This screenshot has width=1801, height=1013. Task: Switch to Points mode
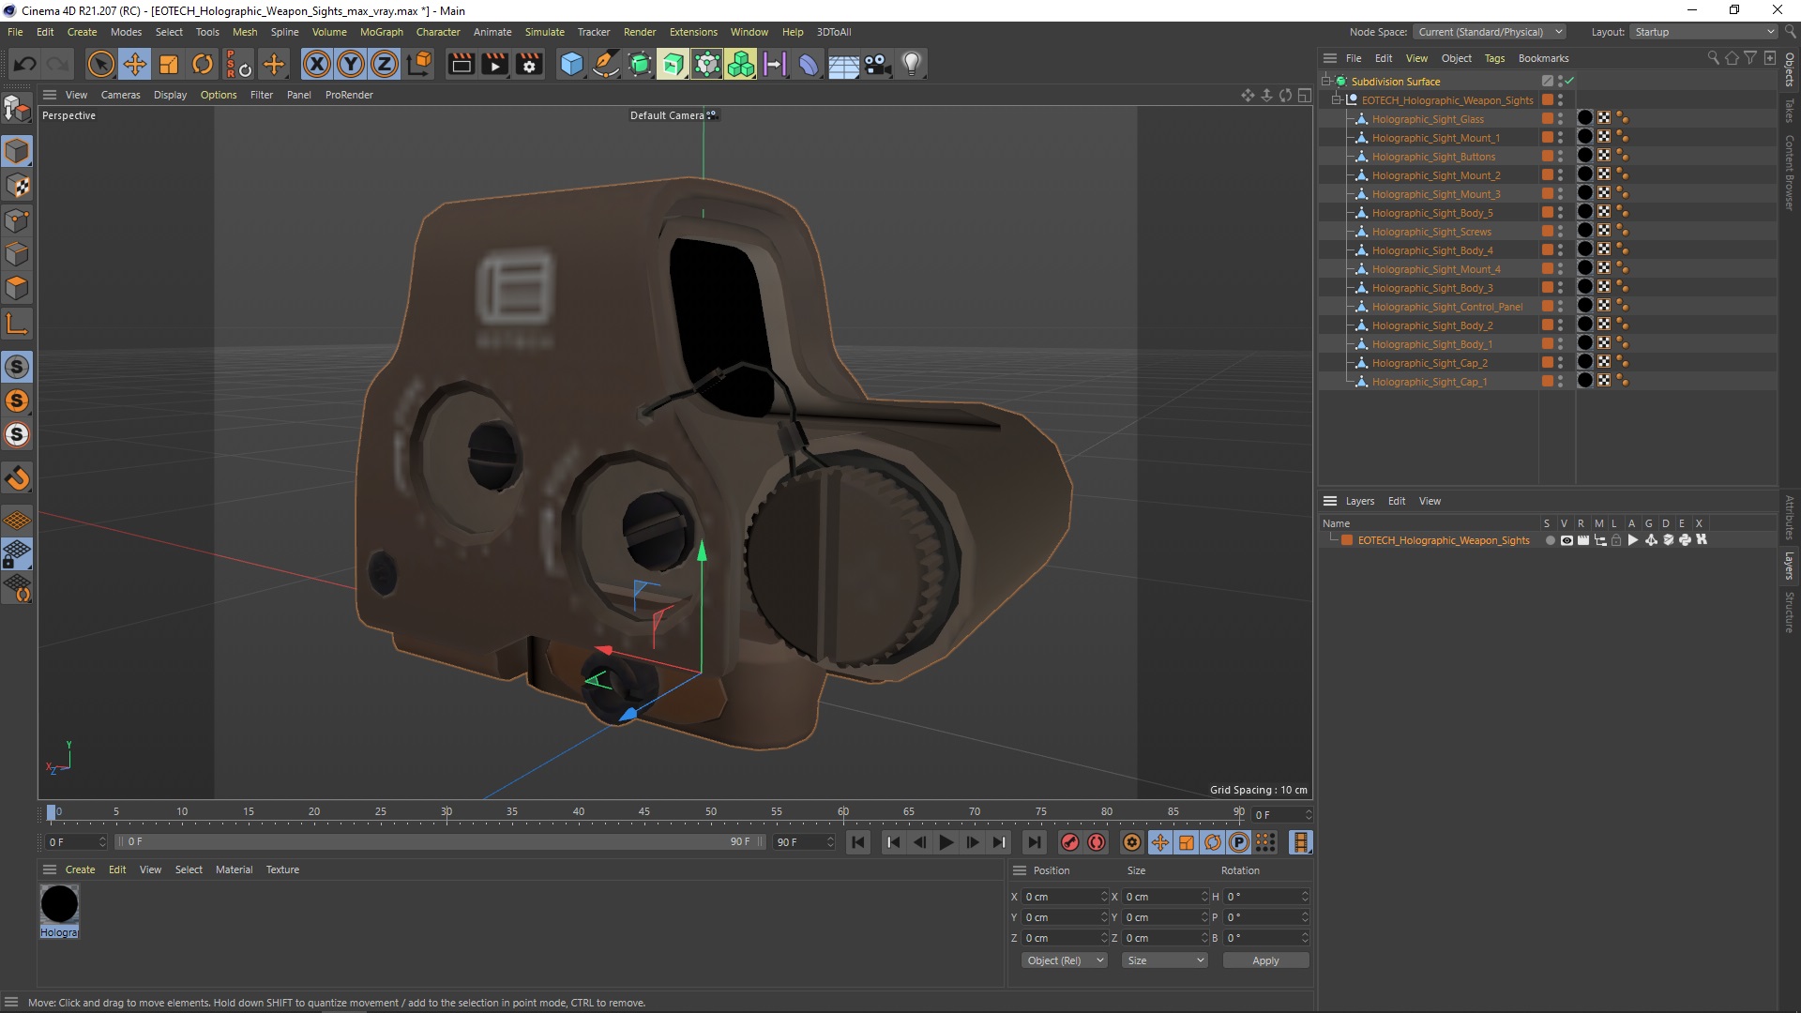[17, 220]
